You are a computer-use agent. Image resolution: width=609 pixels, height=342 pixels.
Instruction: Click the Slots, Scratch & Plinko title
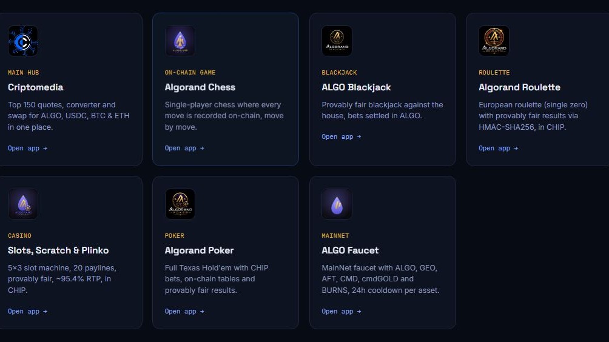point(58,250)
